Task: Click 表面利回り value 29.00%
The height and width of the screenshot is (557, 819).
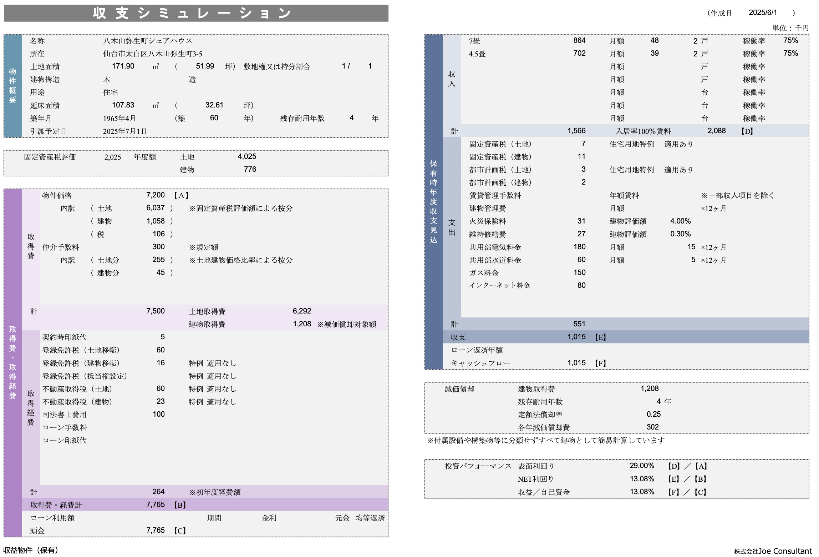Action: point(642,466)
